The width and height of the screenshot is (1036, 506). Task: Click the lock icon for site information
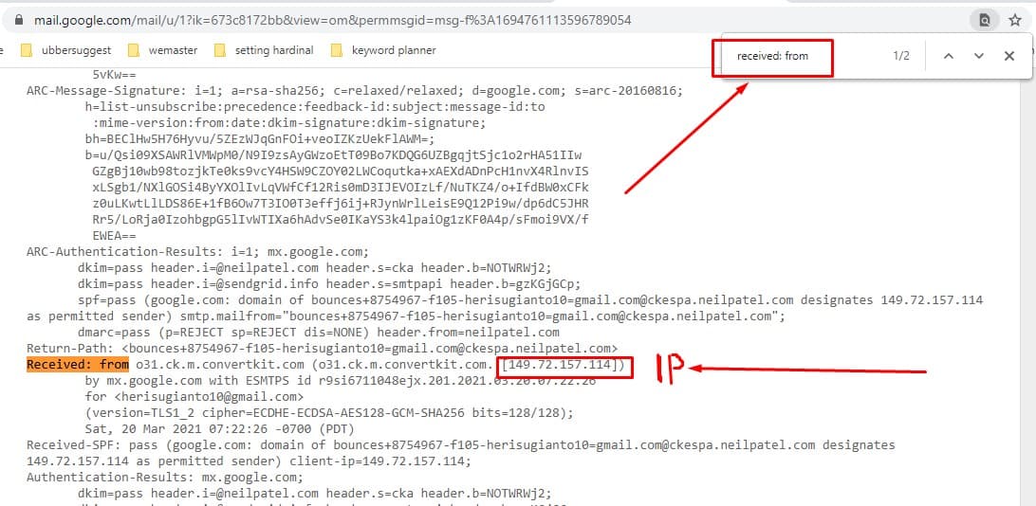click(19, 21)
